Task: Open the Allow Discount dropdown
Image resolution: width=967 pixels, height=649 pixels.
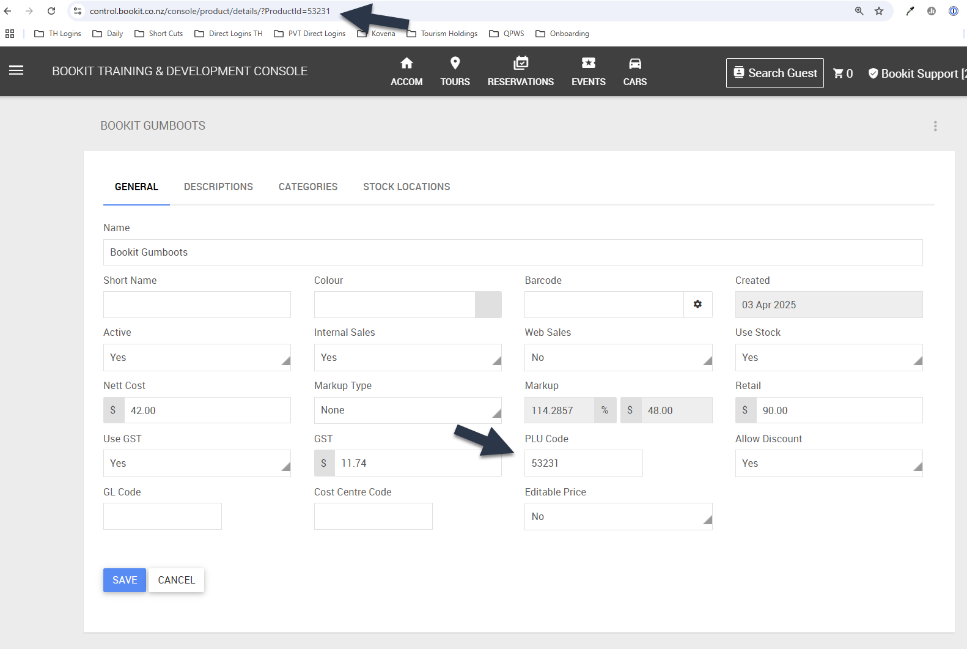Action: tap(829, 464)
